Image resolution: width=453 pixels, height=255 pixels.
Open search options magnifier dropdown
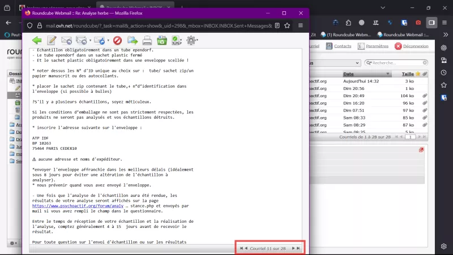click(369, 63)
